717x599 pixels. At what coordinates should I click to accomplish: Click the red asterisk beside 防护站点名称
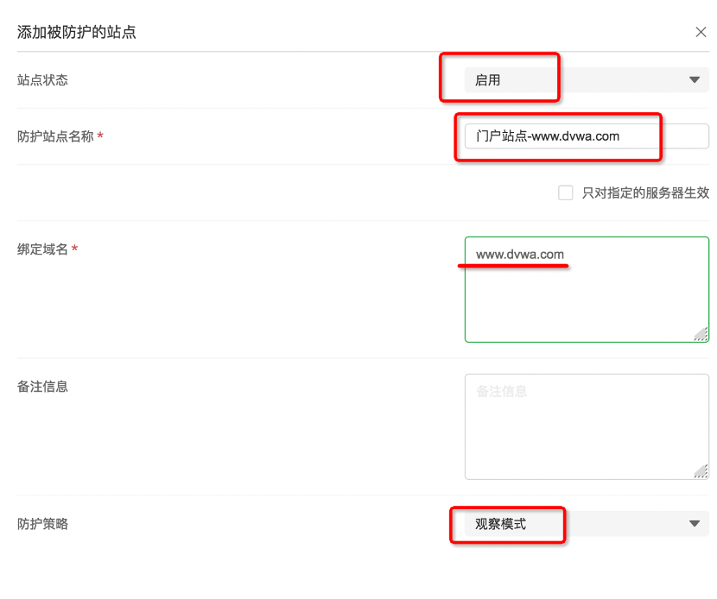[101, 136]
